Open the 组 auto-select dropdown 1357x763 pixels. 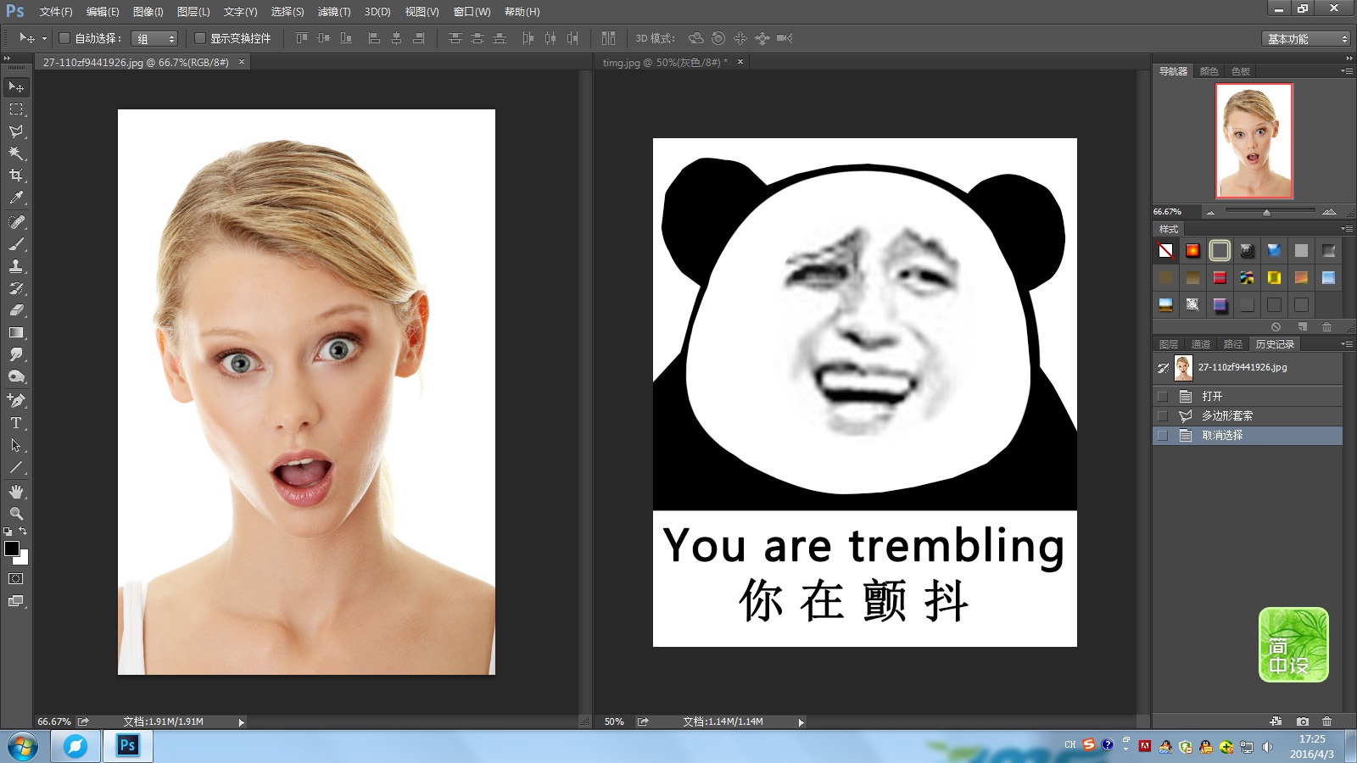[x=154, y=39]
